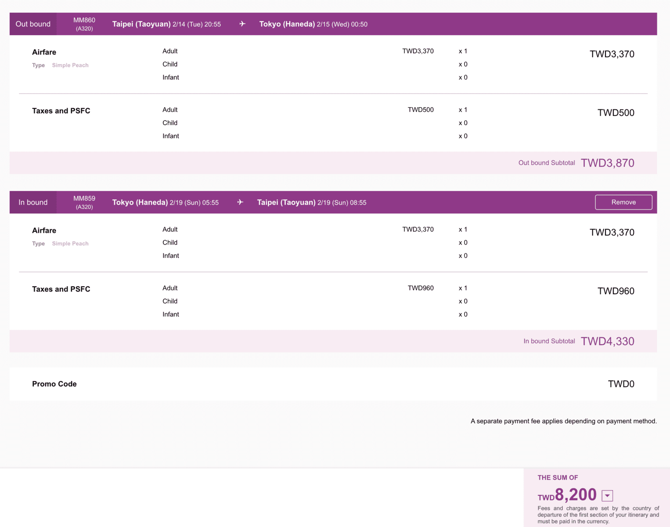Click In bound Subtotal TWD4,330

(579, 341)
